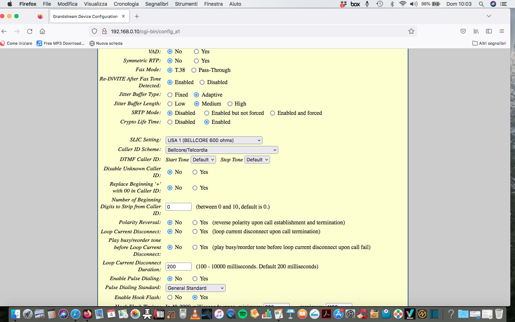
Task: Open the Cronologia menu
Action: pyautogui.click(x=126, y=4)
